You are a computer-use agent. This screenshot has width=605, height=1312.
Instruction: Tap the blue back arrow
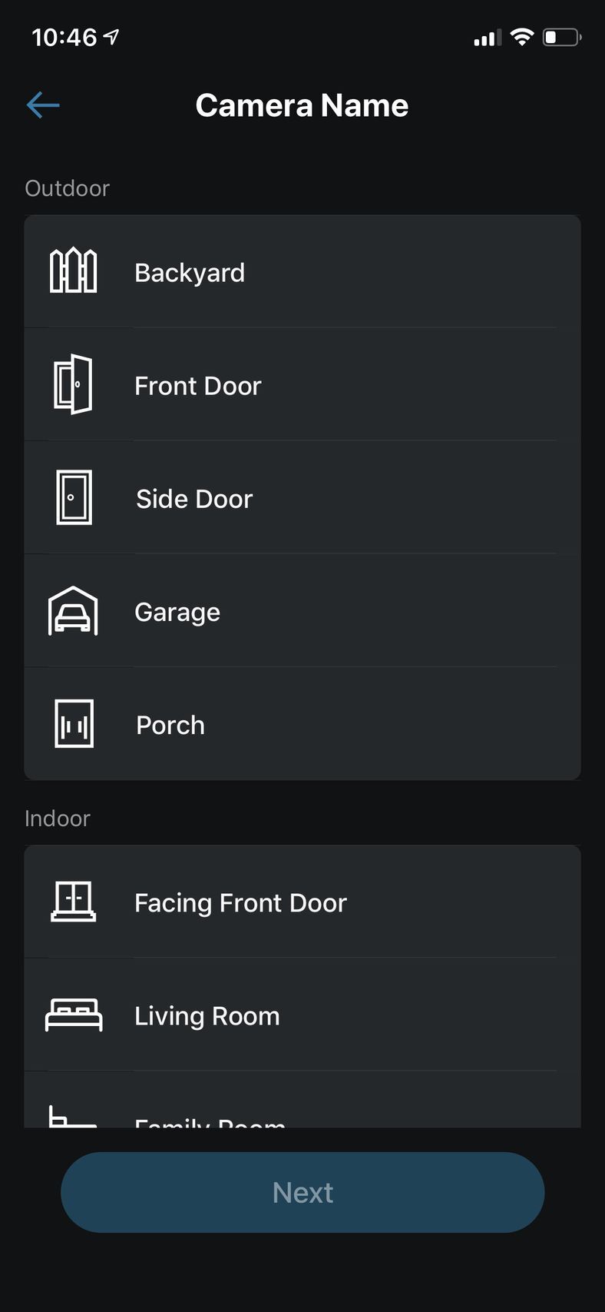43,105
